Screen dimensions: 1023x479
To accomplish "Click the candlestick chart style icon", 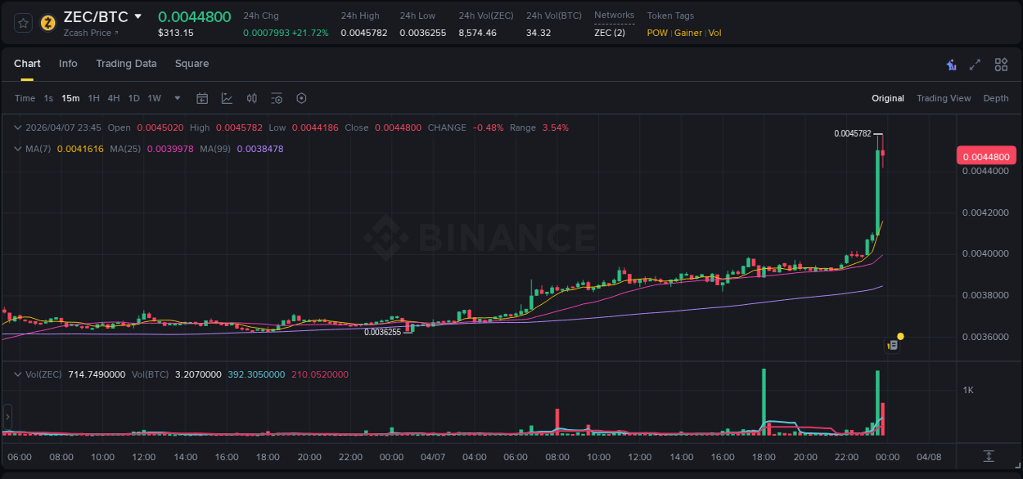I will (252, 98).
